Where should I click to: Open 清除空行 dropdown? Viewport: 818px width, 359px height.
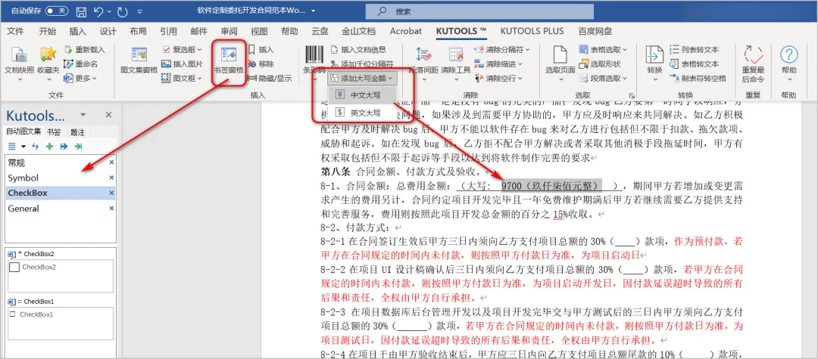pos(498,78)
